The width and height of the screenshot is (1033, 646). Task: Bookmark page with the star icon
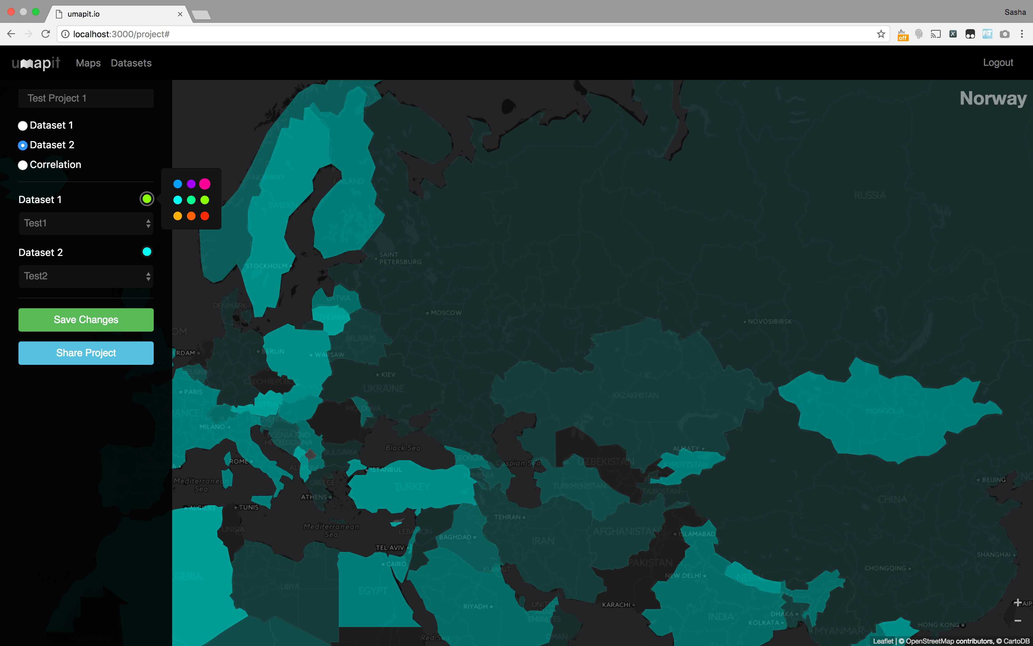(881, 34)
